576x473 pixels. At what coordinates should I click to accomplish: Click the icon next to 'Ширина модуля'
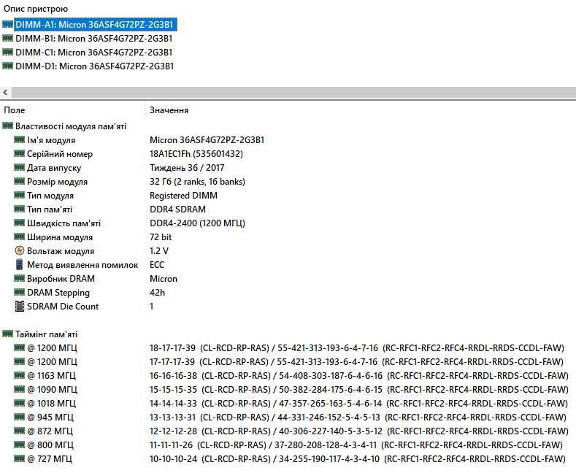tap(20, 237)
